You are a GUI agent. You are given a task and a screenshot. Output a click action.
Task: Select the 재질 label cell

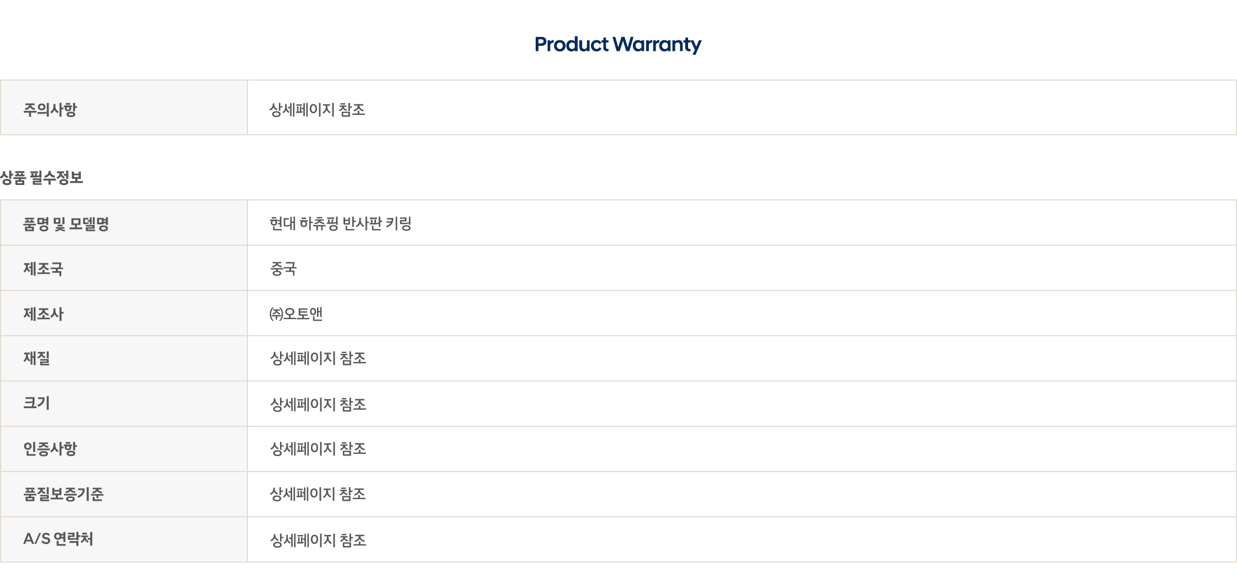124,359
